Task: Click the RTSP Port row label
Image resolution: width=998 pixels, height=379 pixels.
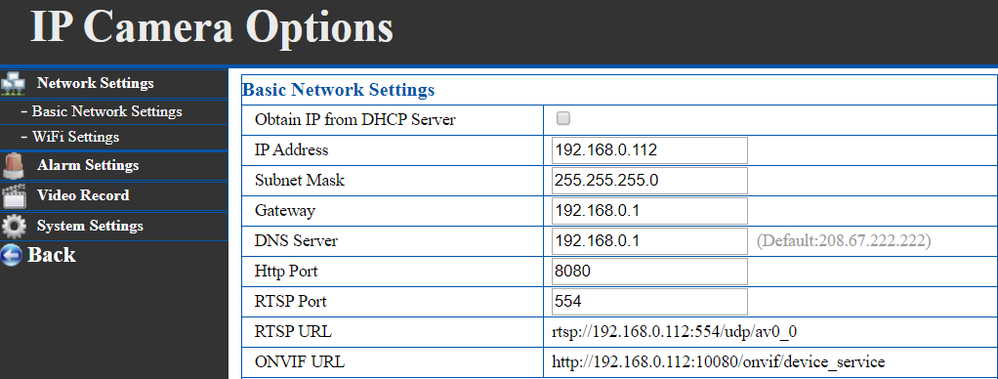Action: click(x=290, y=301)
